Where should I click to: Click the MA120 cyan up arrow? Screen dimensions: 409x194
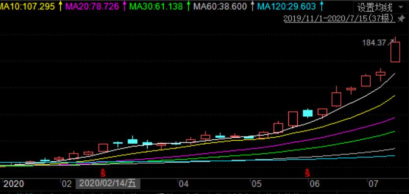[322, 6]
